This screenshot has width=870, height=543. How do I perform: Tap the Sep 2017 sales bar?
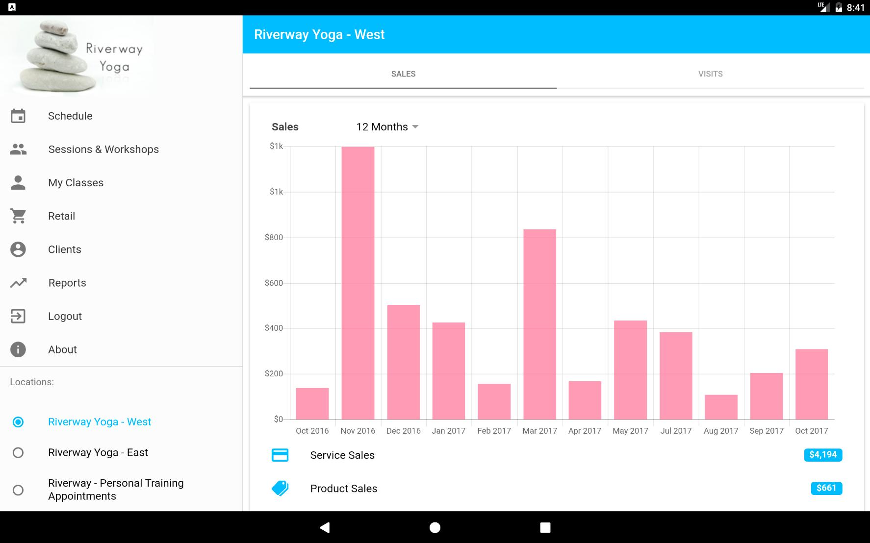[x=767, y=396]
